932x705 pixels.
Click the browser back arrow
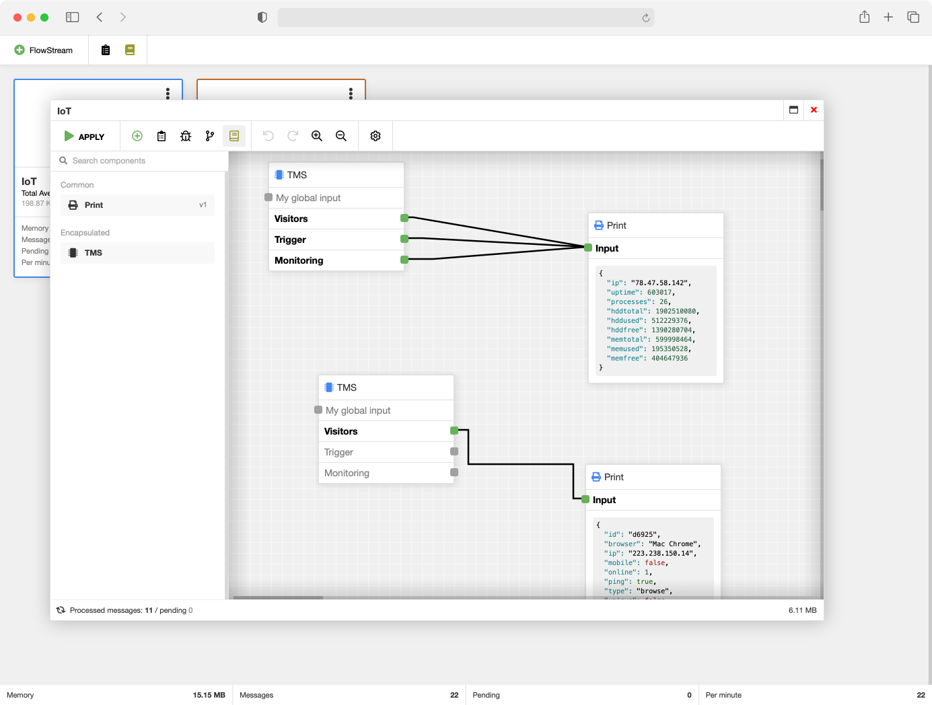point(100,17)
